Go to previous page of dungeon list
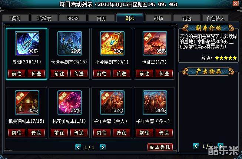The height and width of the screenshot is (159, 242). pos(78,147)
